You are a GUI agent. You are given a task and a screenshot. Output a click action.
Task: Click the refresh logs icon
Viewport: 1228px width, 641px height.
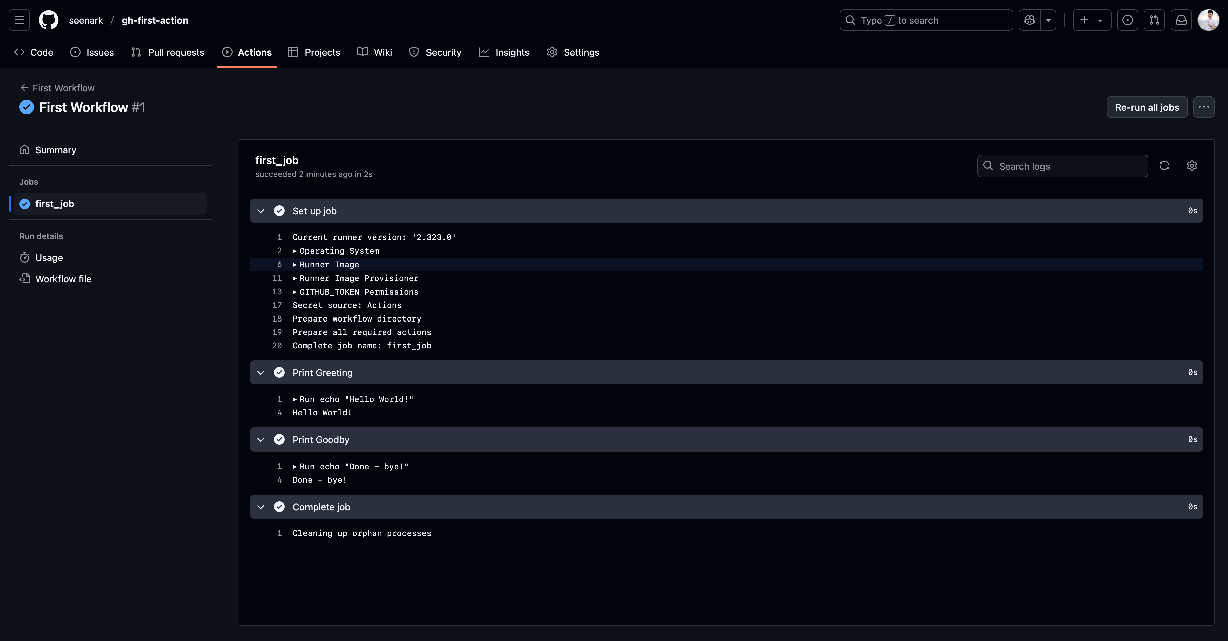click(x=1164, y=166)
